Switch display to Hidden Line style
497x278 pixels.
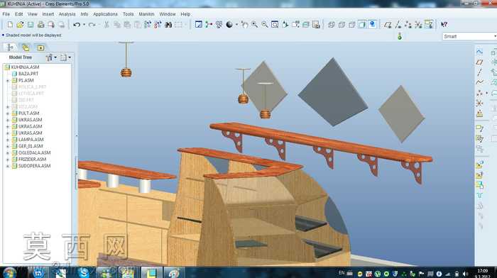[x=342, y=24]
